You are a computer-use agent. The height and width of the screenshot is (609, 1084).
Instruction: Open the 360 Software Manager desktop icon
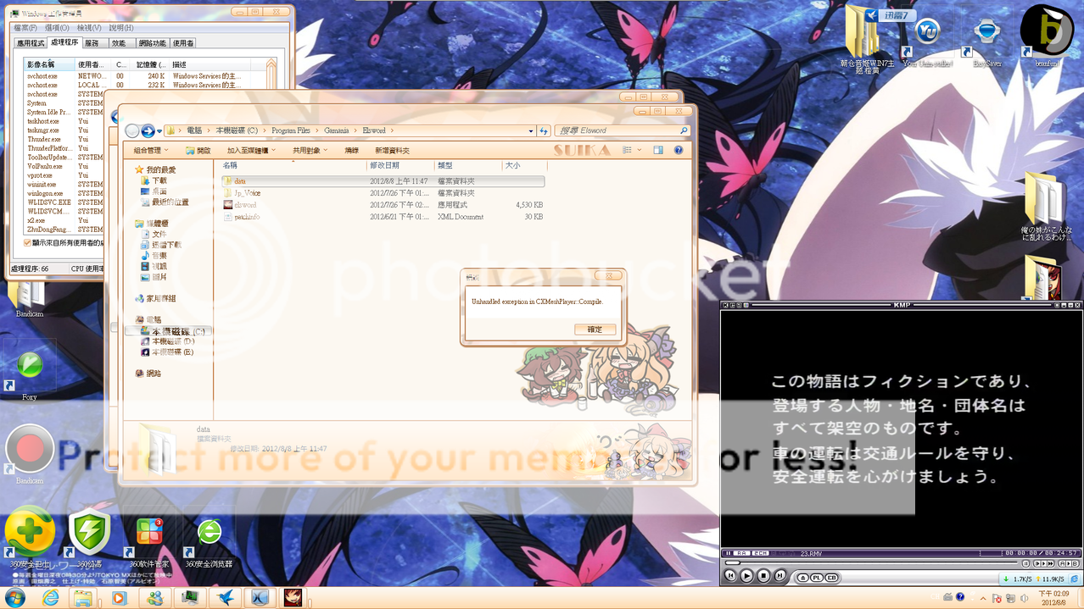tap(150, 535)
